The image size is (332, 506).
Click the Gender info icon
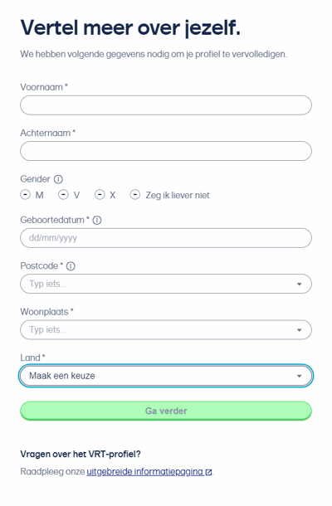click(x=58, y=179)
